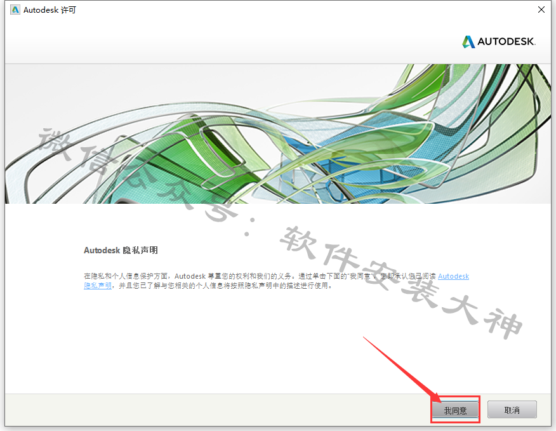Screen dimensions: 556x431
Task: Click the 我同意 agree button
Action: click(455, 409)
